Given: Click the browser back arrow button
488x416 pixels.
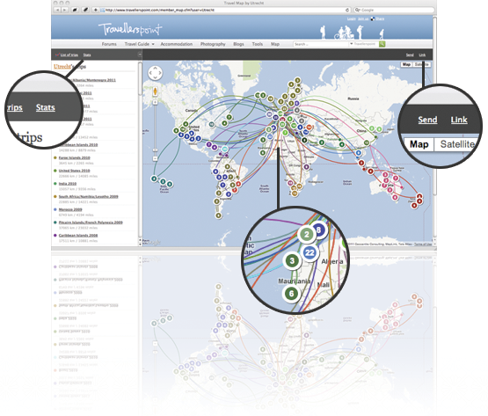Looking at the screenshot, I should point(58,10).
